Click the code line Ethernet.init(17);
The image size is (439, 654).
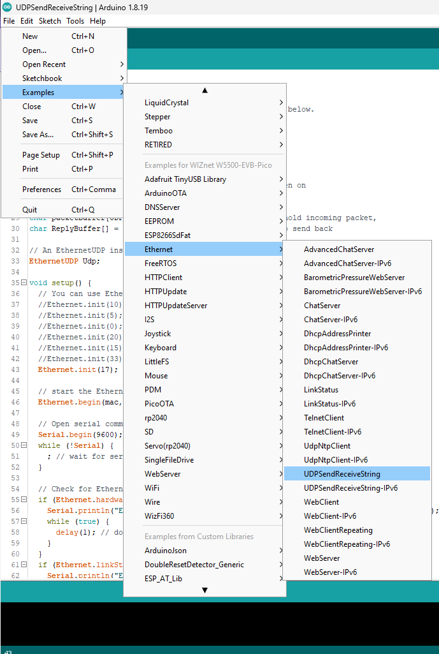[78, 369]
